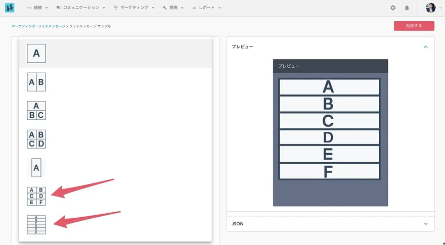Image resolution: width=445 pixels, height=245 pixels.
Task: Open the コミュニケーション menu
Action: tap(81, 8)
